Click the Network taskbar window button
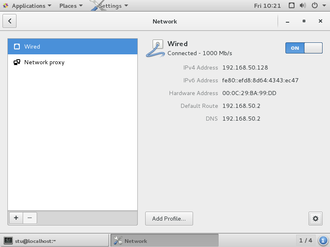Screen dimensions: 330x247 [x=164, y=241]
